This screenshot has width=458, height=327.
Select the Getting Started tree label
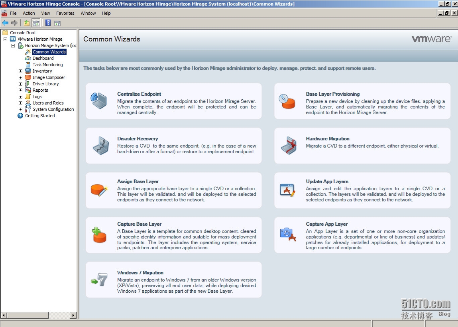[40, 116]
